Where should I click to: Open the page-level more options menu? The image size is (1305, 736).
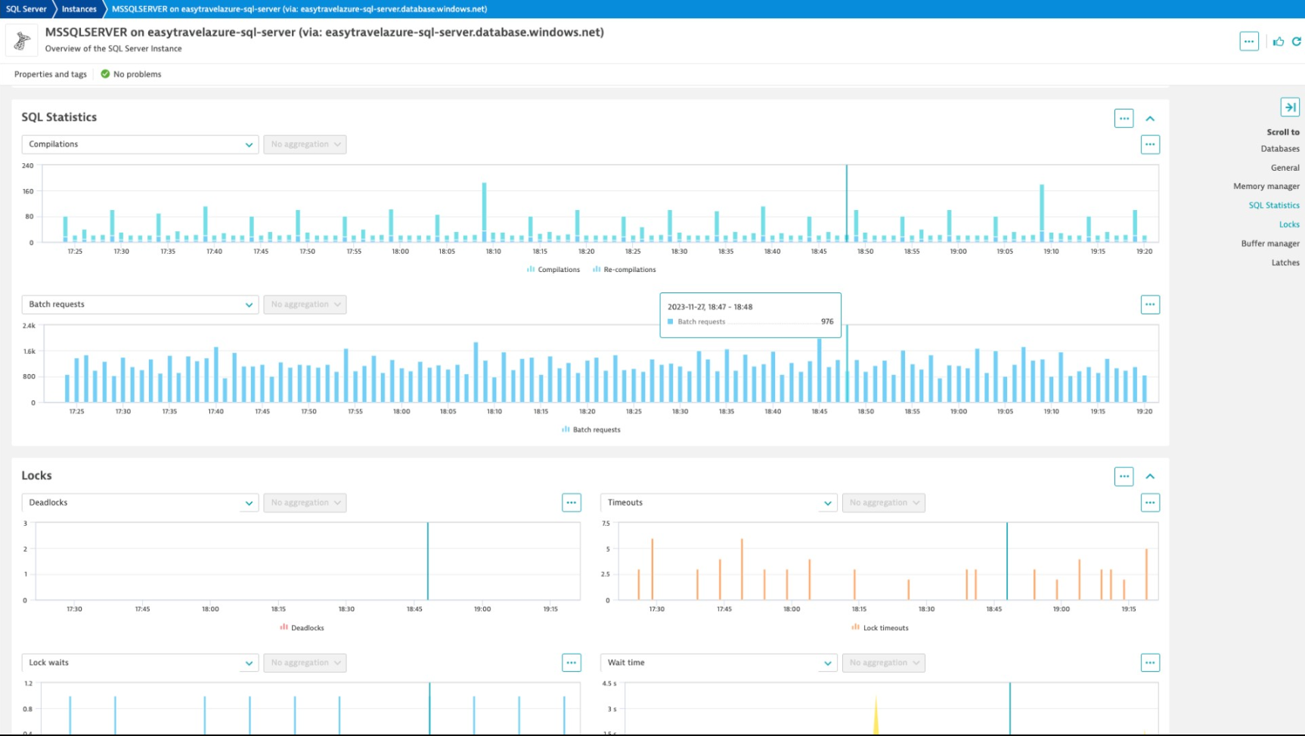tap(1249, 42)
